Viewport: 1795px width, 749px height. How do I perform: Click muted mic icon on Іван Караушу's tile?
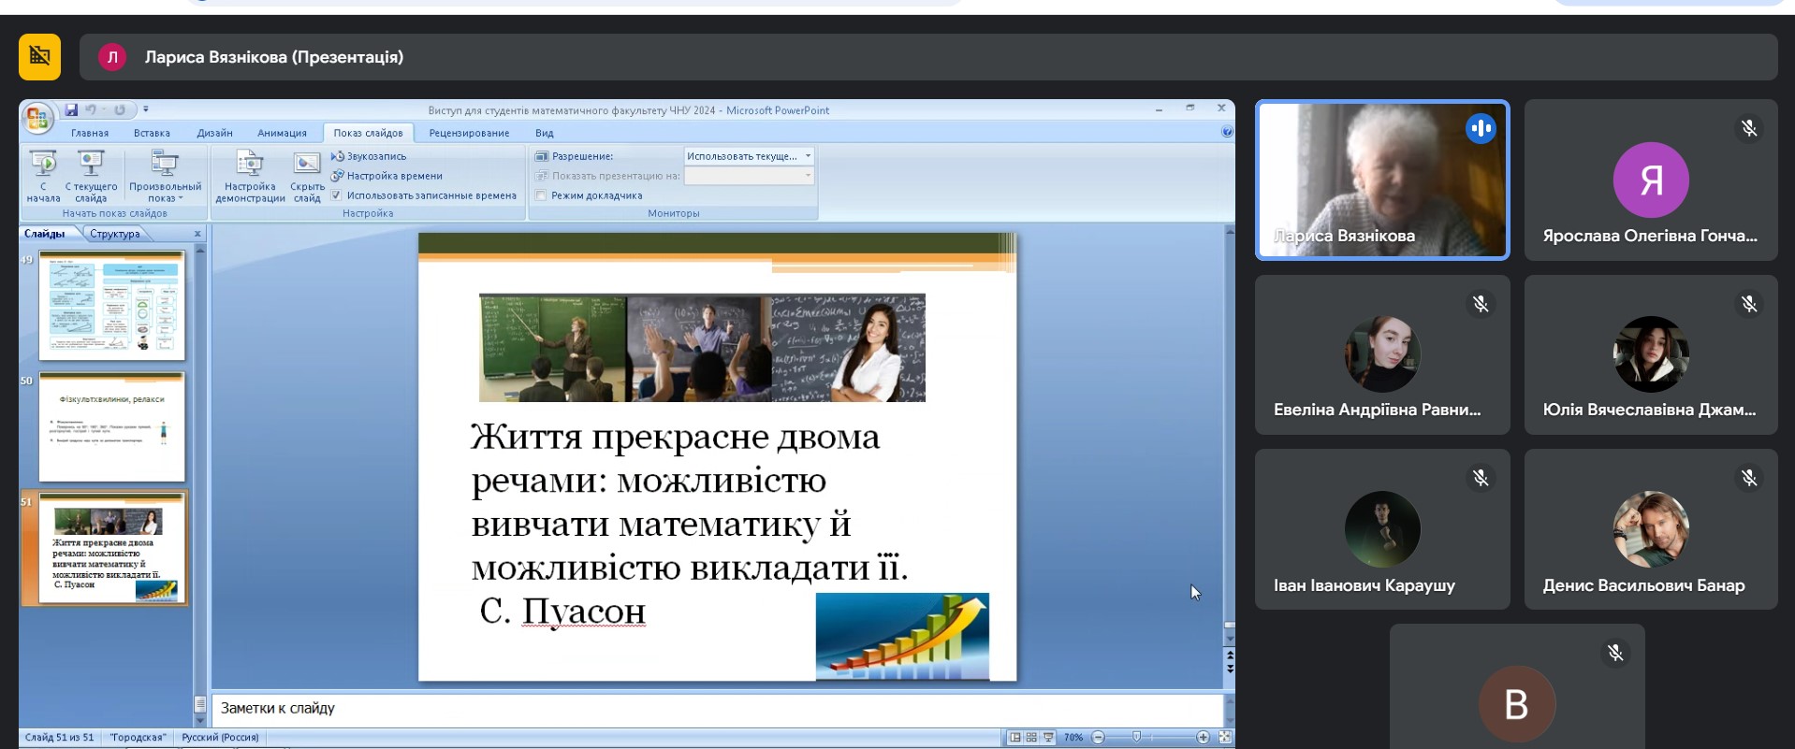click(x=1481, y=479)
